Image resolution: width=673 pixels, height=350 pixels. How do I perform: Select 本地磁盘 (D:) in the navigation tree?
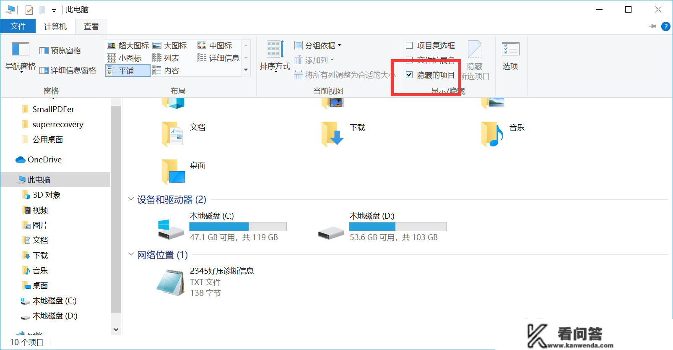tap(55, 316)
